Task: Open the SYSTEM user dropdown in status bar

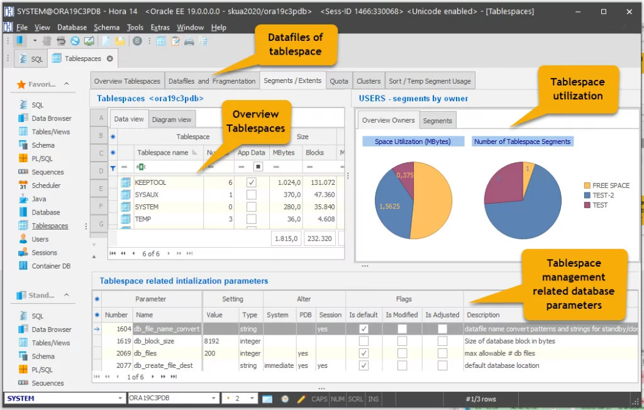Action: [119, 399]
